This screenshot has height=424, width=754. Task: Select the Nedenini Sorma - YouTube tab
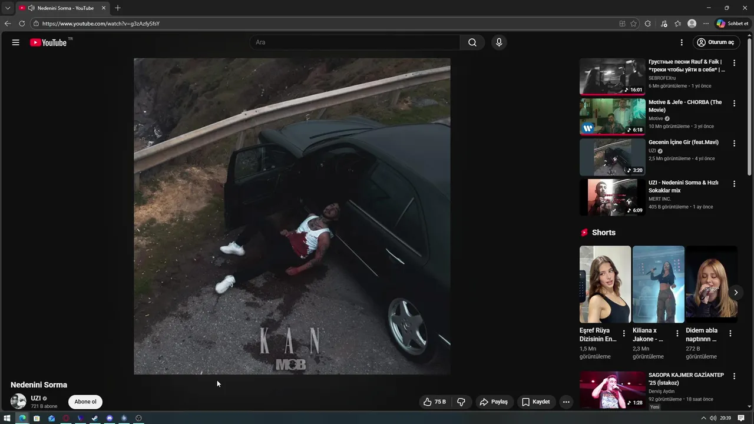click(62, 8)
